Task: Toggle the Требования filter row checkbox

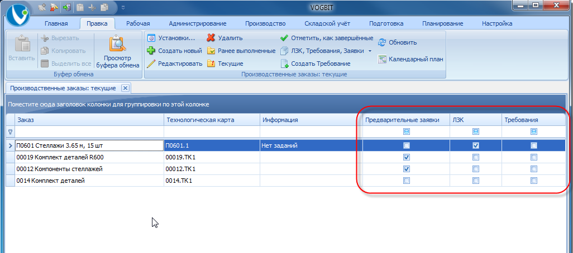Action: click(x=533, y=132)
